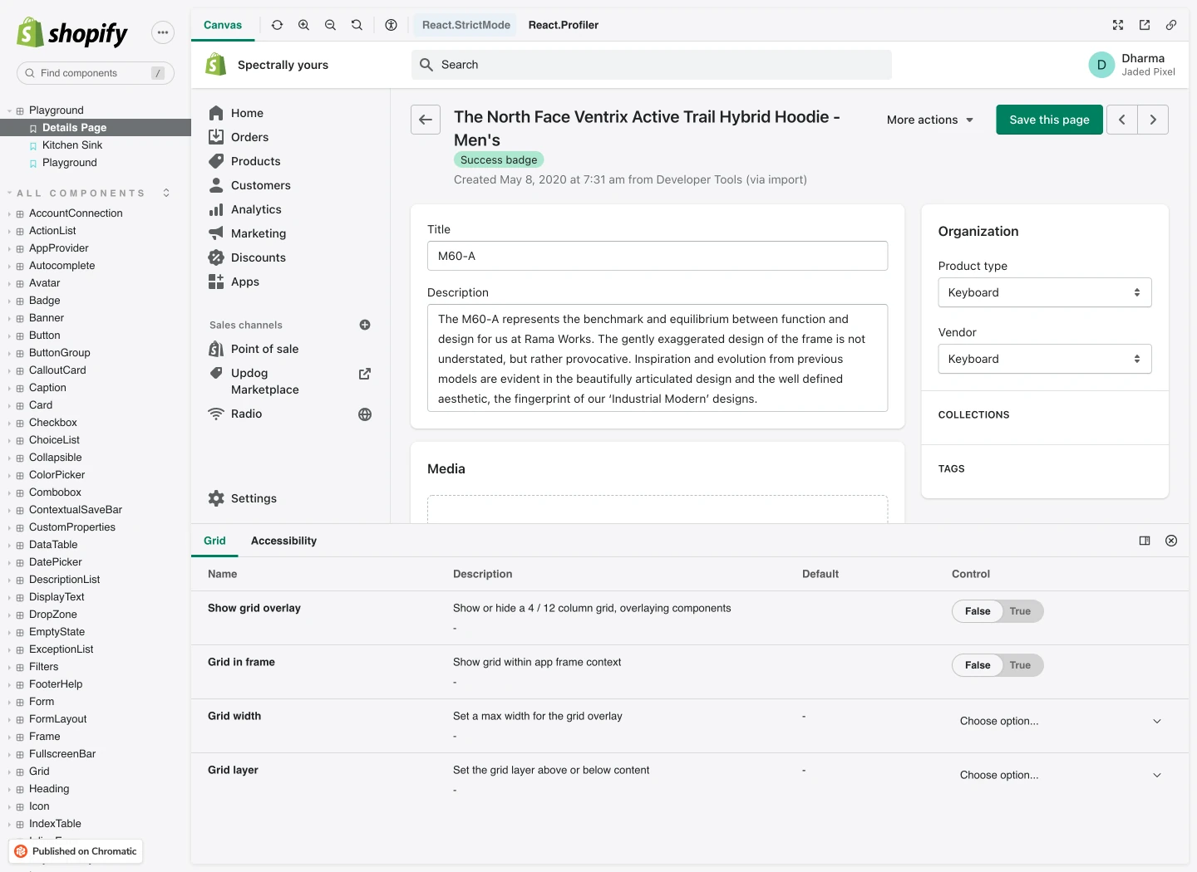This screenshot has height=872, width=1197.
Task: Copy canvas link icon
Action: tap(1171, 25)
